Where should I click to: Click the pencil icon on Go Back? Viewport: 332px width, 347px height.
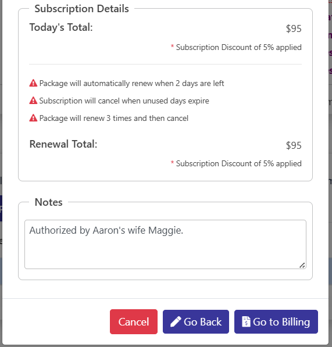(176, 321)
